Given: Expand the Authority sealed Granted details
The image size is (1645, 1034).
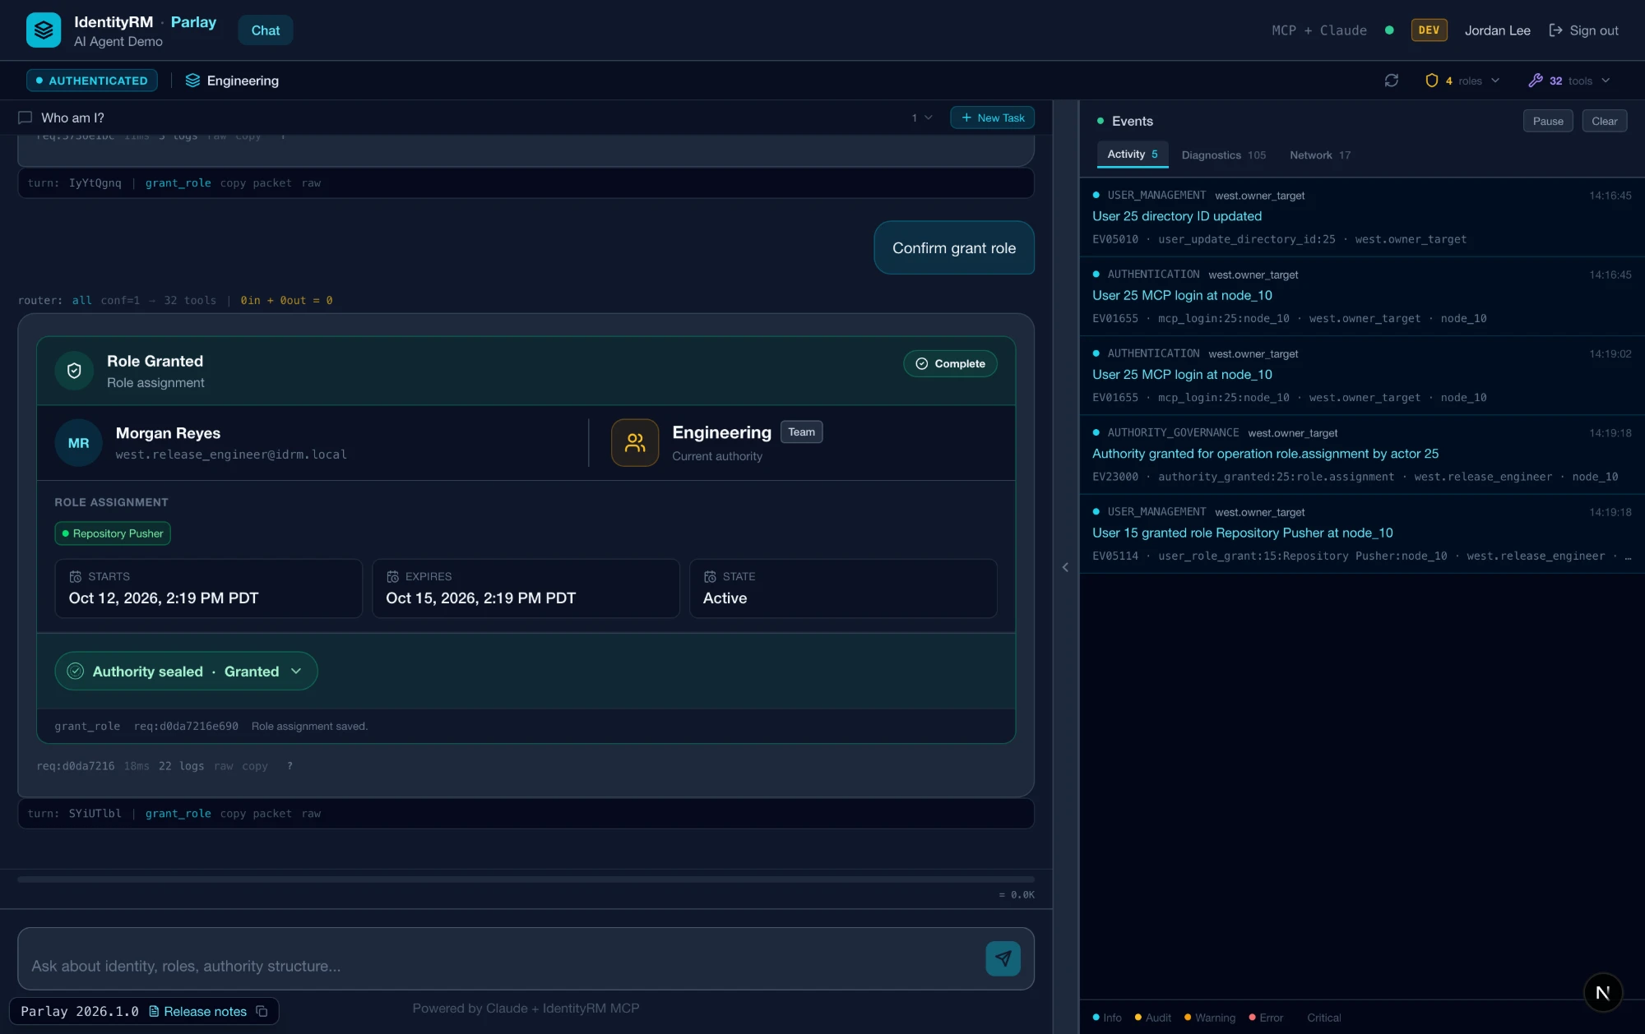Looking at the screenshot, I should click(x=186, y=672).
